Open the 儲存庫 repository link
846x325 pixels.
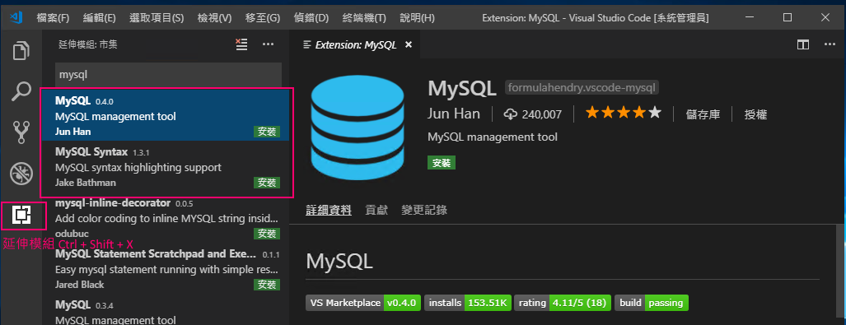point(703,114)
